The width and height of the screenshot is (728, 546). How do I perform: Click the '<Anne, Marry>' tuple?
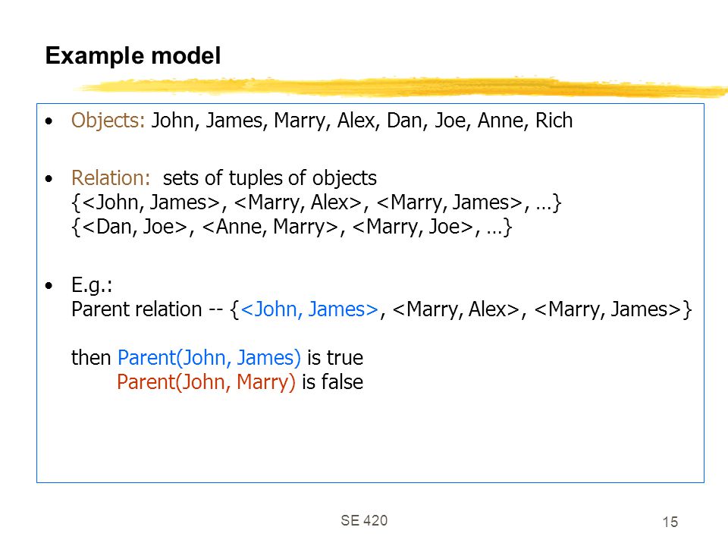(x=271, y=227)
